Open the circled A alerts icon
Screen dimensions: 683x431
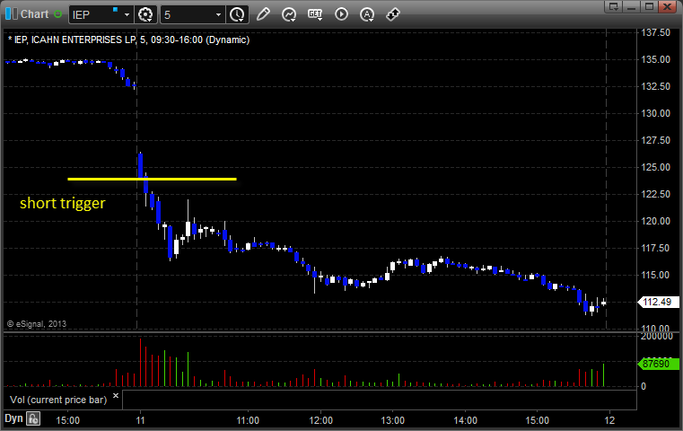pos(367,15)
